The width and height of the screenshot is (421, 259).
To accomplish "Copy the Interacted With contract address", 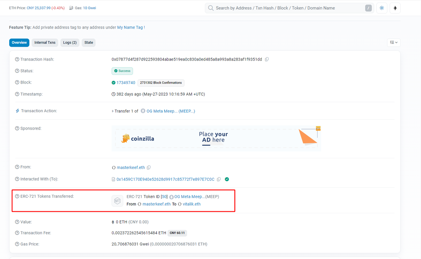I will coord(219,179).
